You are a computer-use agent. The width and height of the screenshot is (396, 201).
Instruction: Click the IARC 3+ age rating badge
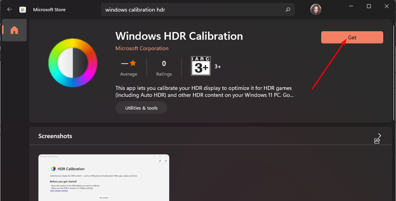pos(201,66)
